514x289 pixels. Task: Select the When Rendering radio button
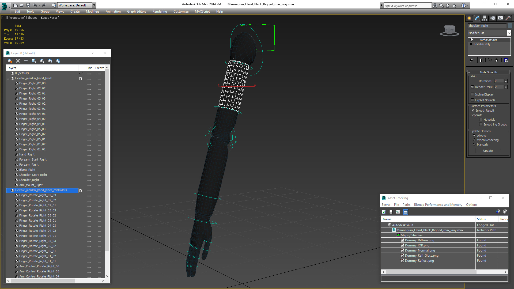474,140
